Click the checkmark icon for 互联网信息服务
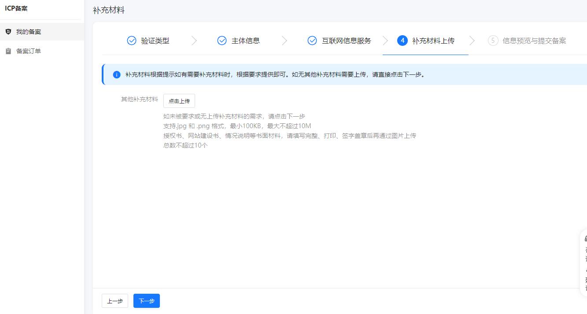 tap(312, 41)
